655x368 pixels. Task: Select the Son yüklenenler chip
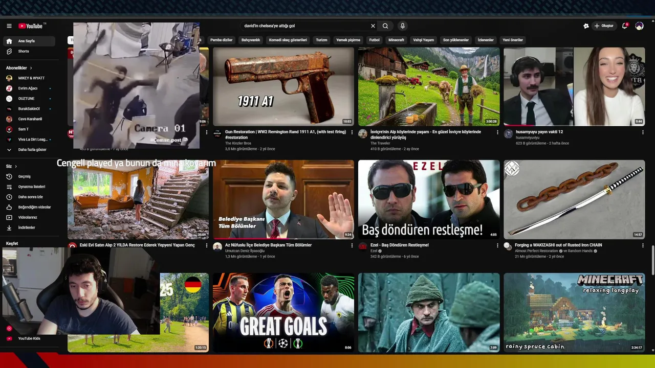pos(456,40)
